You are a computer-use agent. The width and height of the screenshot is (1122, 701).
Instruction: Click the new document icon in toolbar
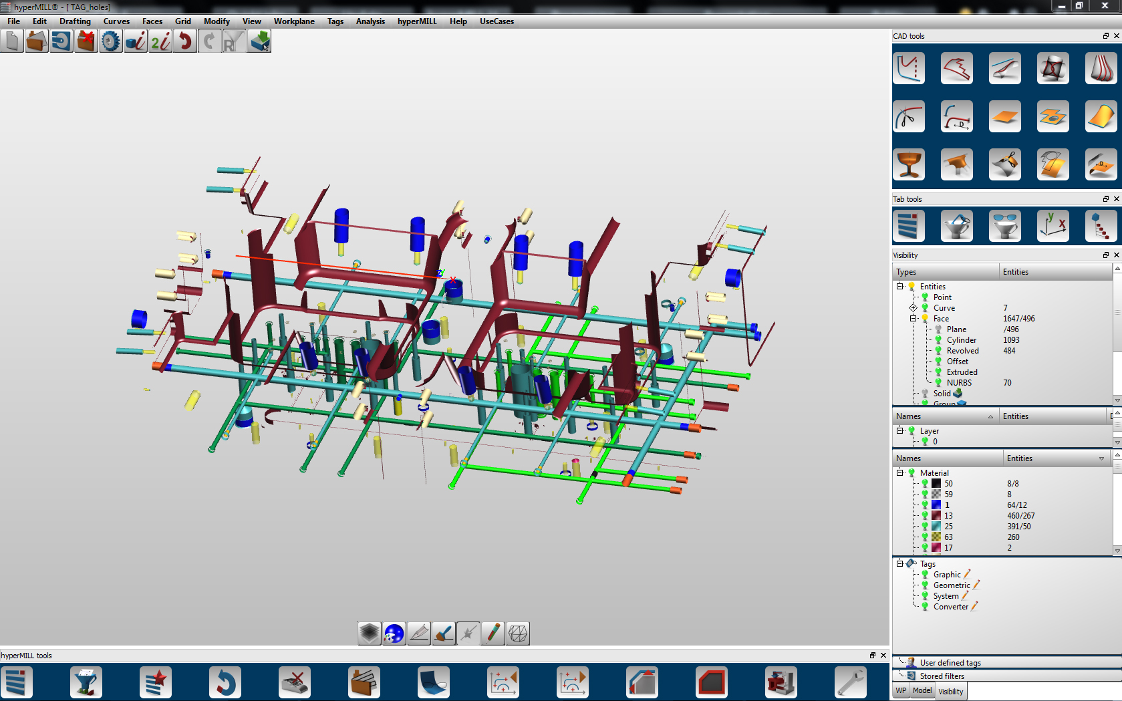11,41
